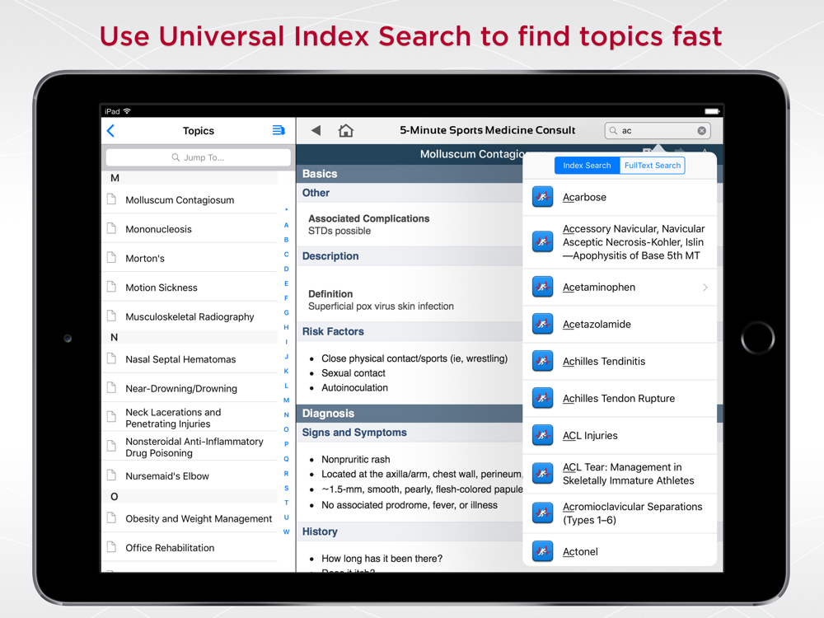
Task: Clear the search field with X icon
Action: [x=701, y=131]
